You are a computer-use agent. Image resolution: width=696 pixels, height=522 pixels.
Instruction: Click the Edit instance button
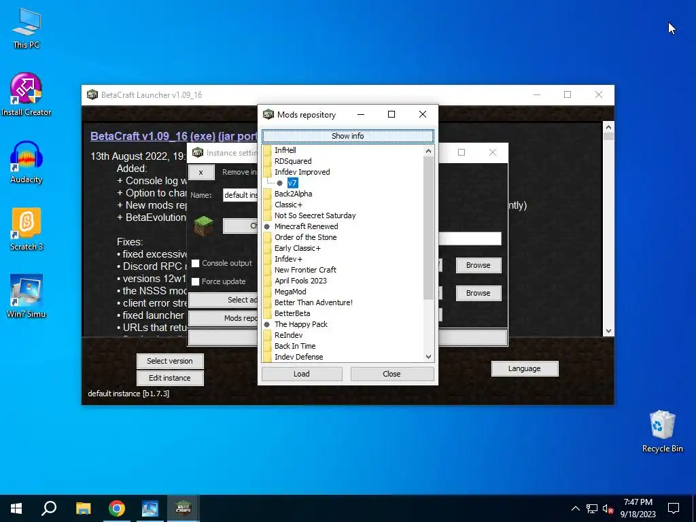tap(170, 378)
